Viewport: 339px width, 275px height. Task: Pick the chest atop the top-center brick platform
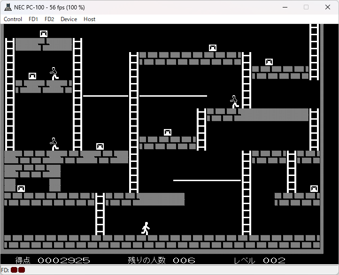click(x=213, y=48)
